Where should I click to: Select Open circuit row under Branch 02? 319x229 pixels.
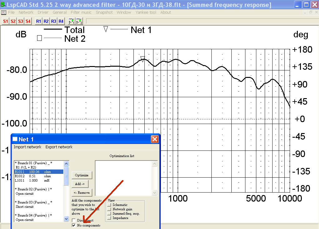pyautogui.click(x=39, y=194)
